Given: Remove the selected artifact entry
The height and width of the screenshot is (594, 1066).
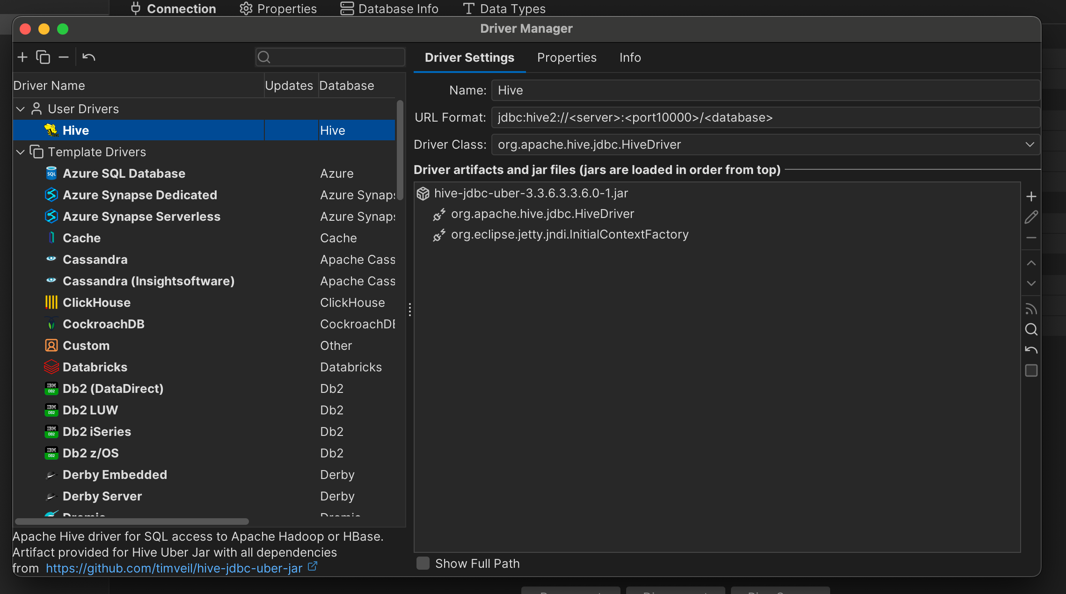Looking at the screenshot, I should click(1031, 238).
